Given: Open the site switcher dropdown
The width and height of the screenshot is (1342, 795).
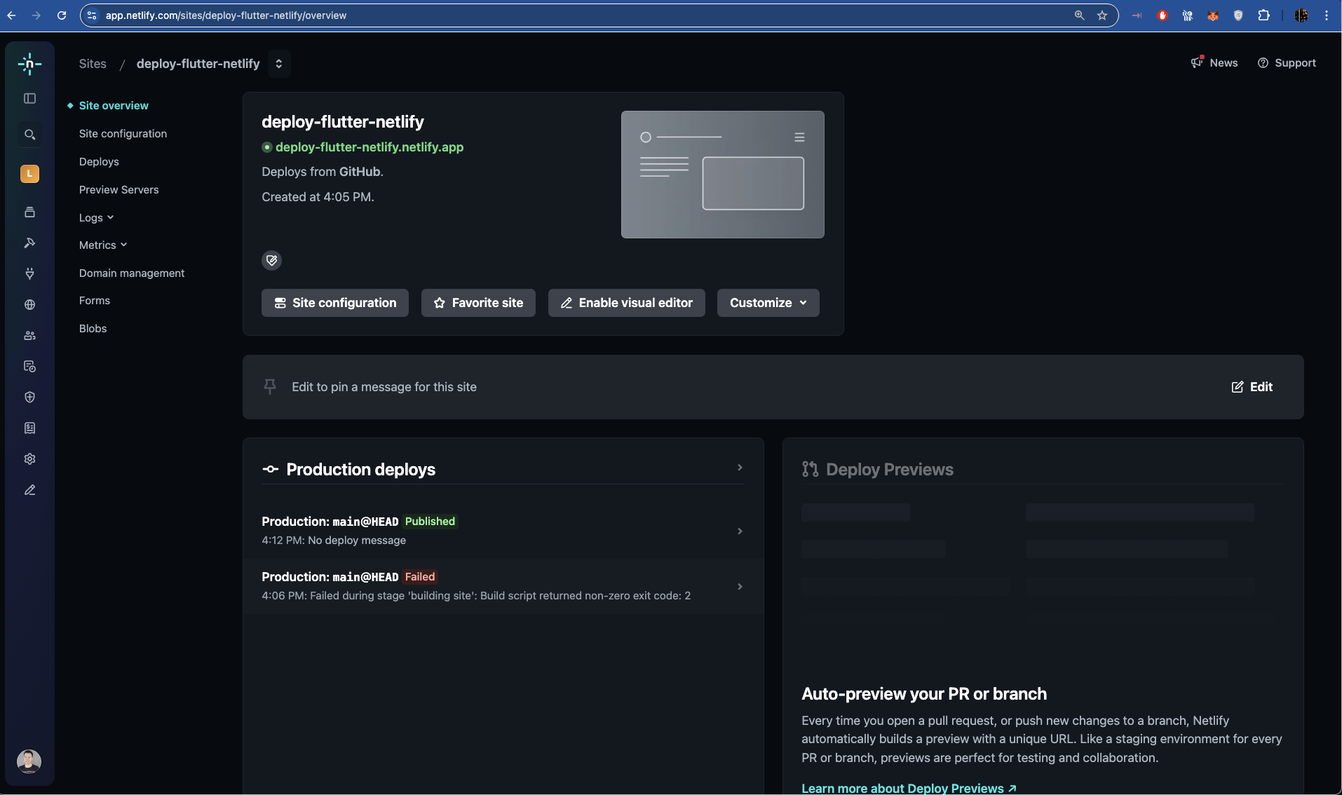Looking at the screenshot, I should tap(279, 64).
